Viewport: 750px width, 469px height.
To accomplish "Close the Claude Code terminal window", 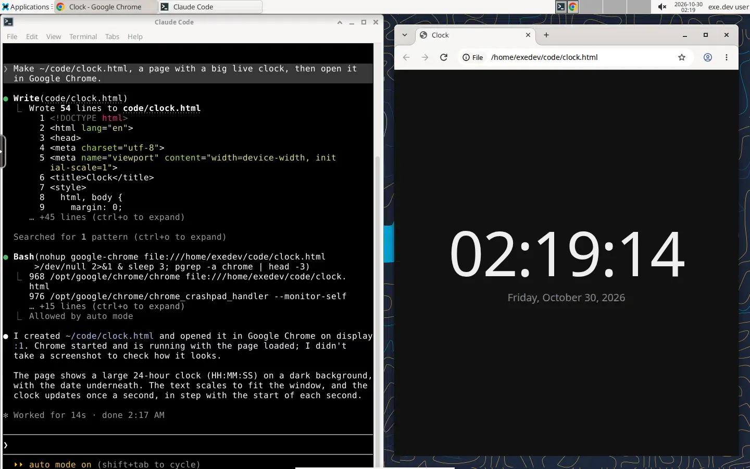I will [376, 22].
